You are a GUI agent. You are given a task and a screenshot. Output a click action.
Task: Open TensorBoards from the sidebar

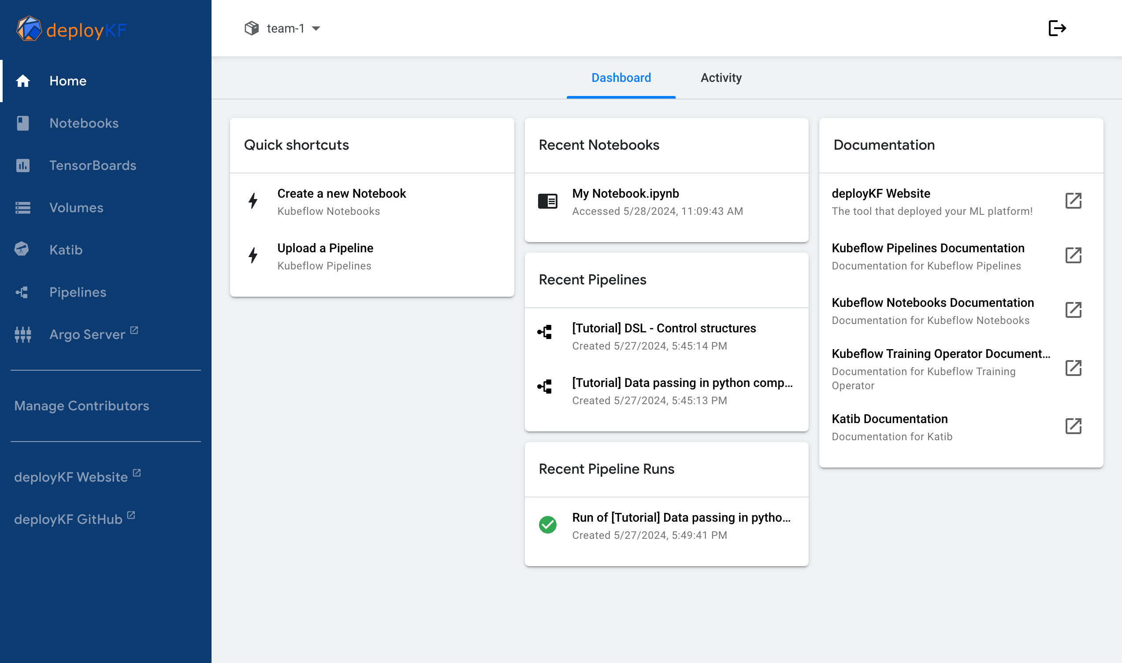click(105, 165)
